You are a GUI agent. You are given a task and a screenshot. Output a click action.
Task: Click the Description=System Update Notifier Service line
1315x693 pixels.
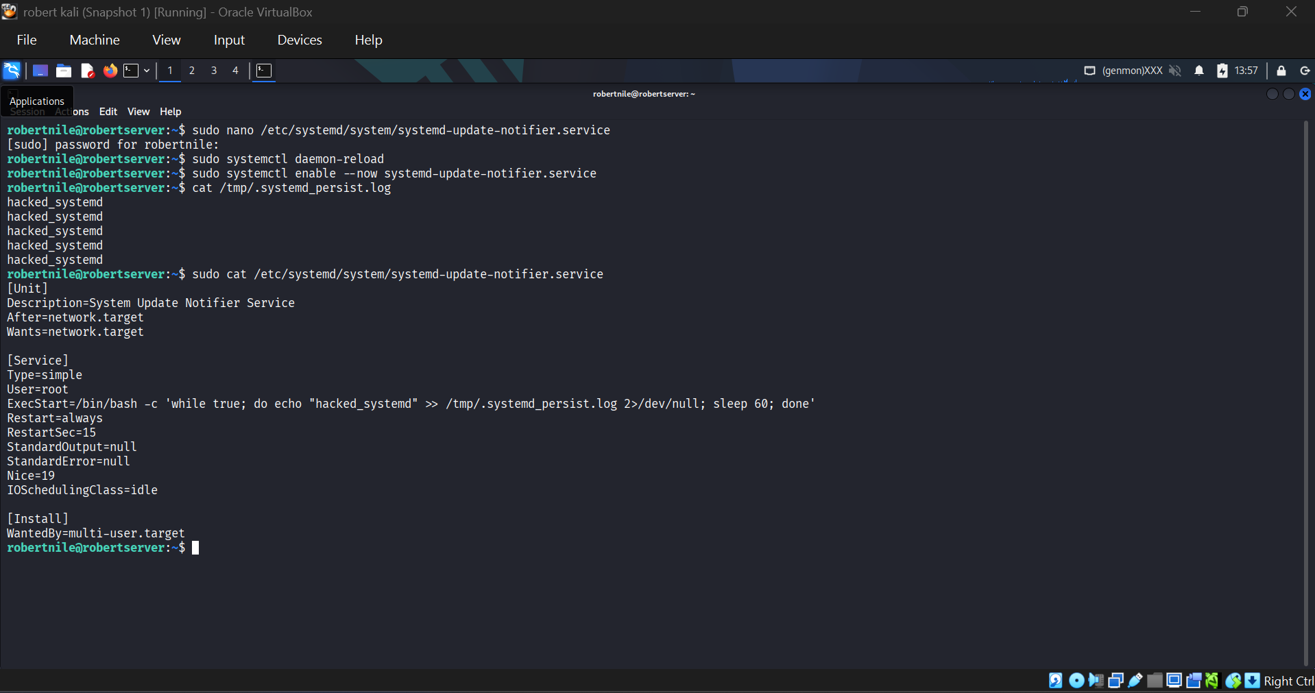pos(151,303)
